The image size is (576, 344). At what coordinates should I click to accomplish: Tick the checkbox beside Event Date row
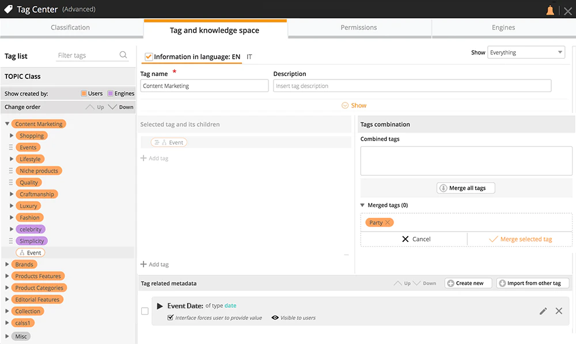(x=145, y=311)
